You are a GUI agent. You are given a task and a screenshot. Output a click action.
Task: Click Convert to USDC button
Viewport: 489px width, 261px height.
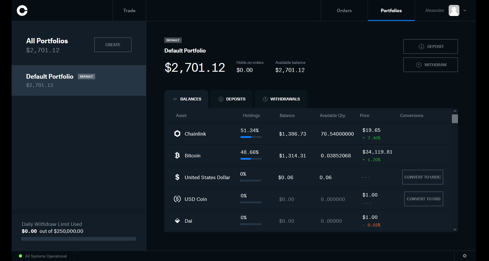click(423, 177)
